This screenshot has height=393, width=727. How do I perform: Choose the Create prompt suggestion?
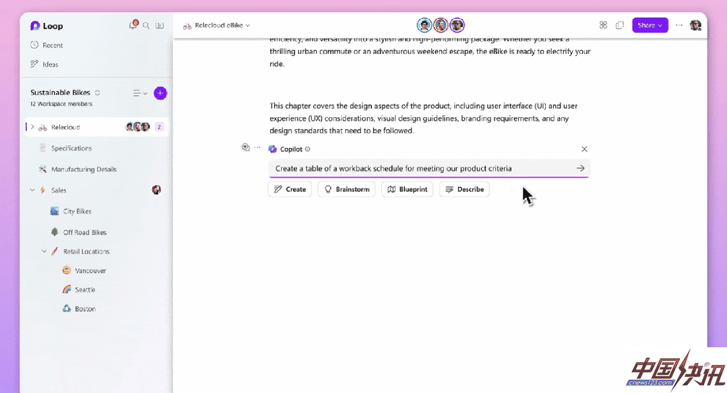tap(290, 189)
